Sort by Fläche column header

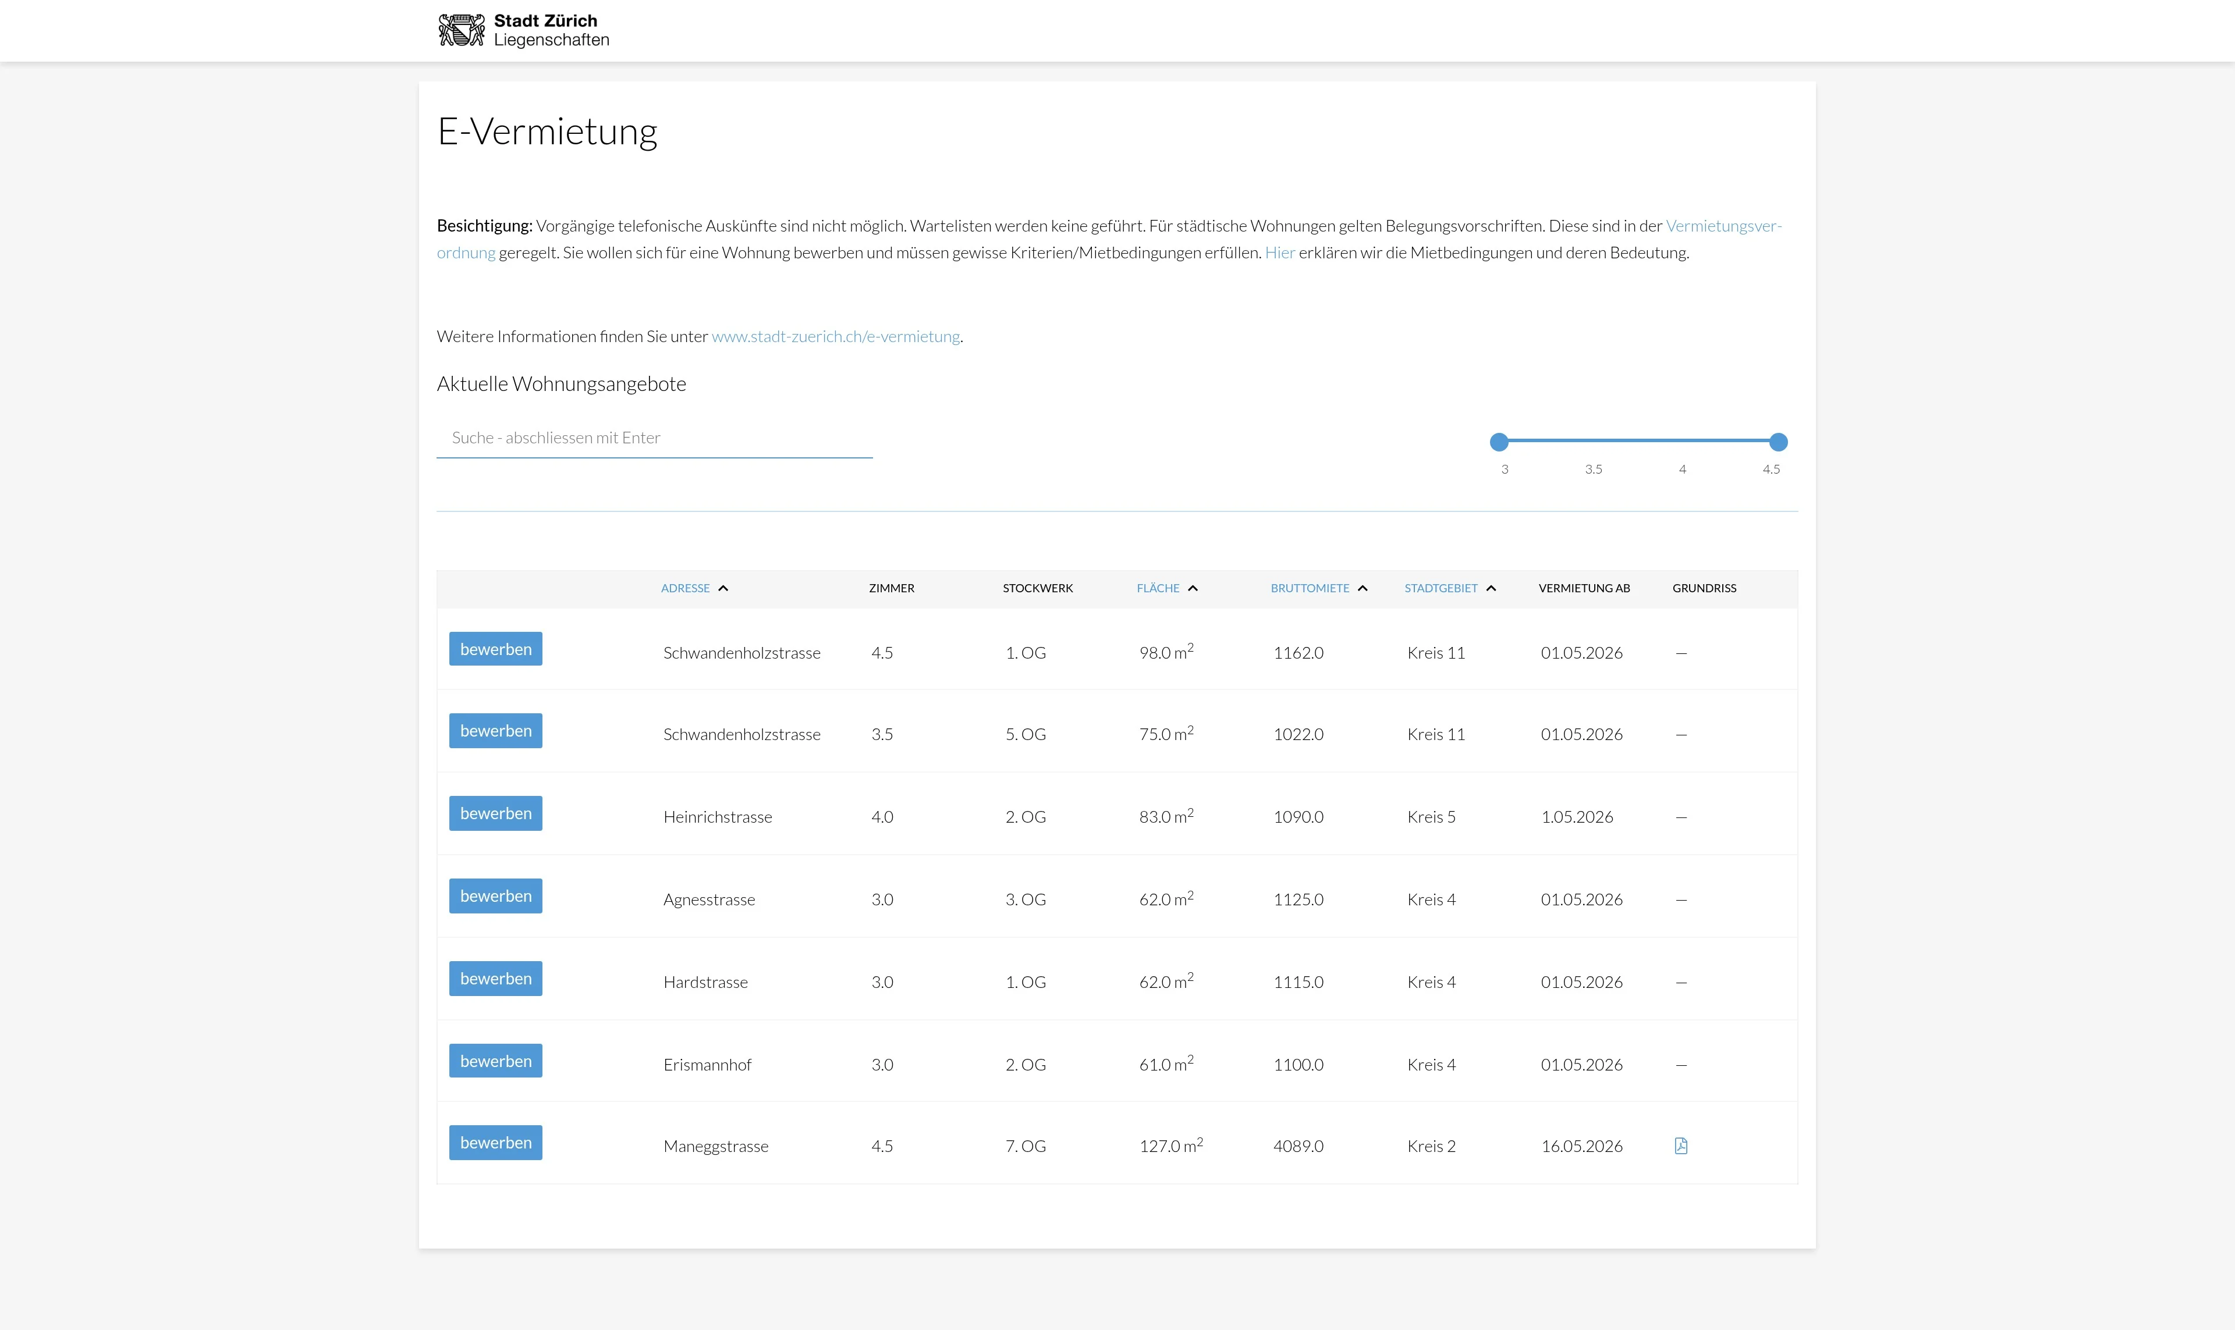coord(1158,588)
